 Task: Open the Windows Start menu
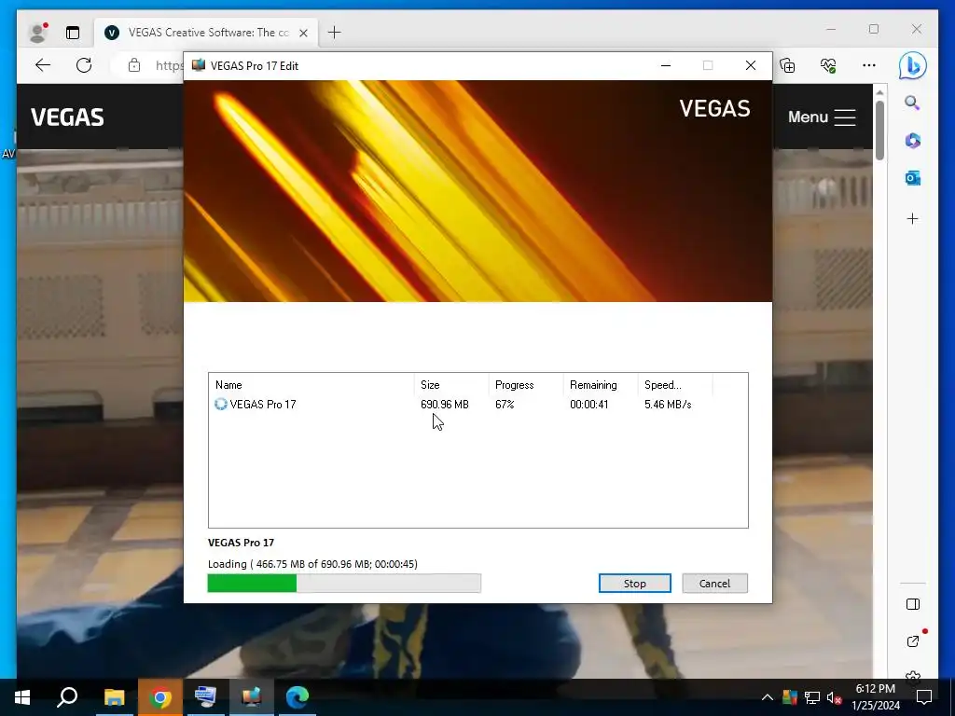(22, 697)
